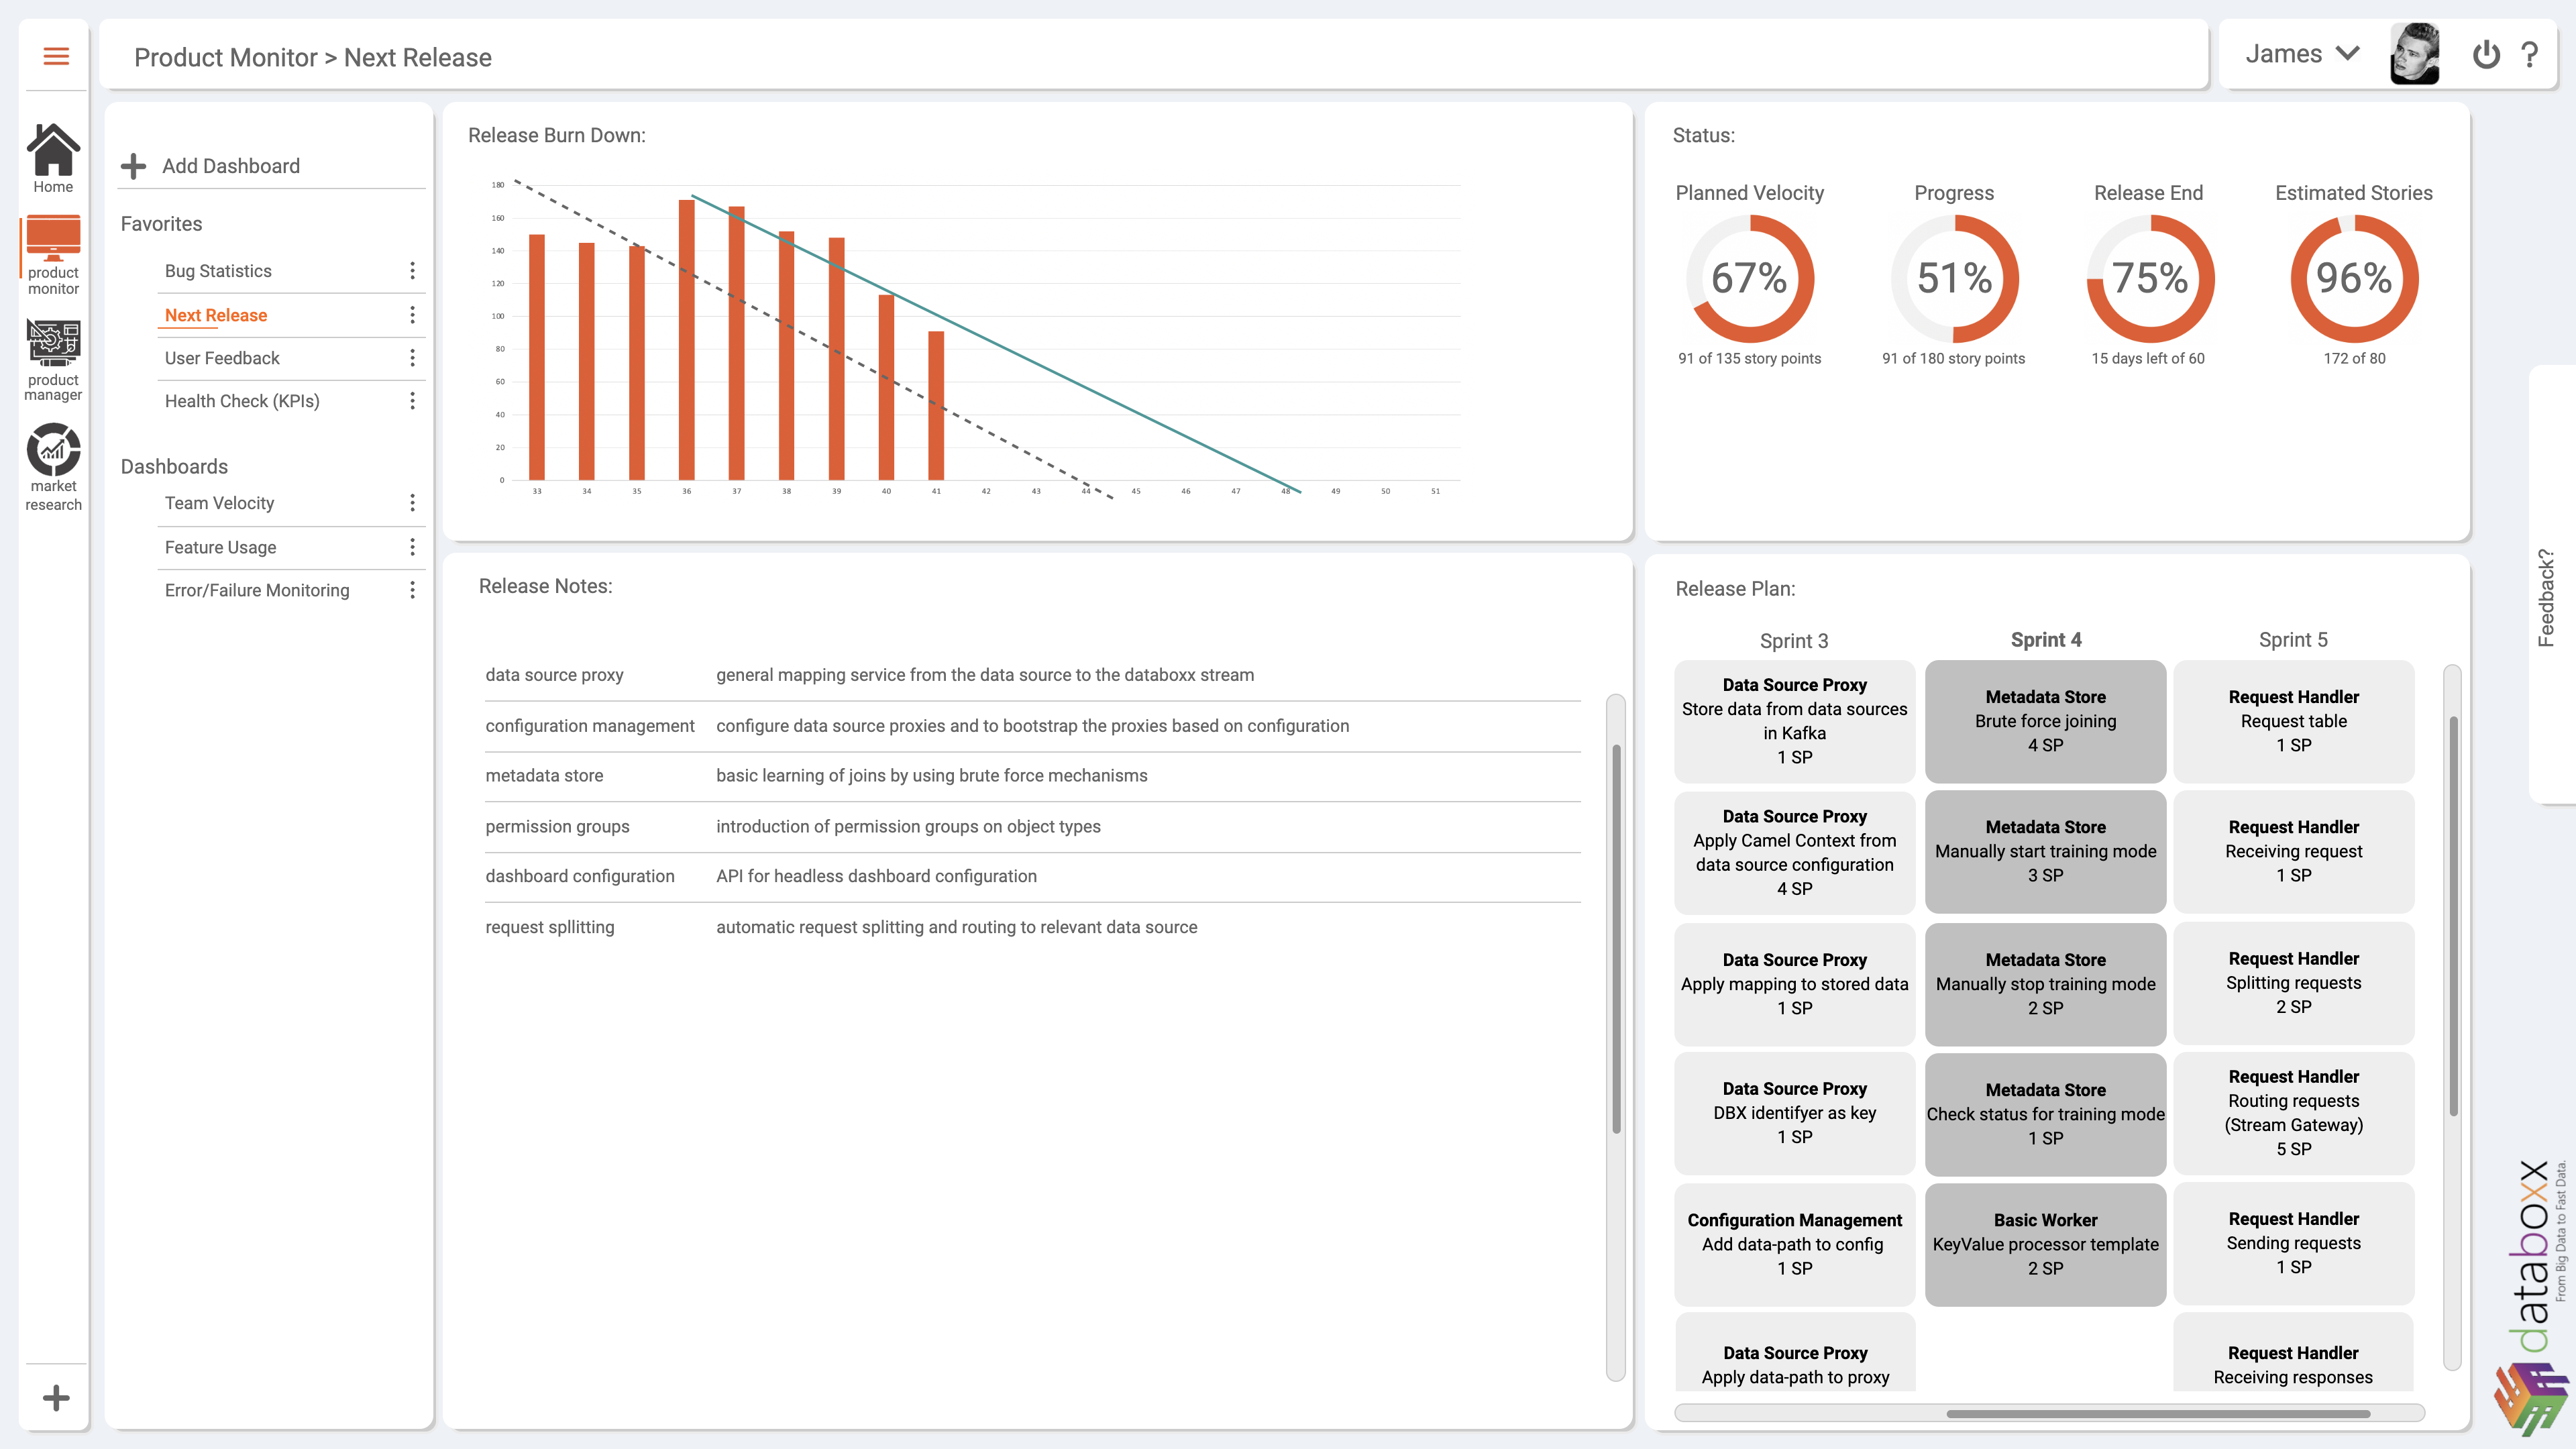This screenshot has width=2576, height=1449.
Task: Go to Home using the sidebar icon
Action: click(x=53, y=150)
